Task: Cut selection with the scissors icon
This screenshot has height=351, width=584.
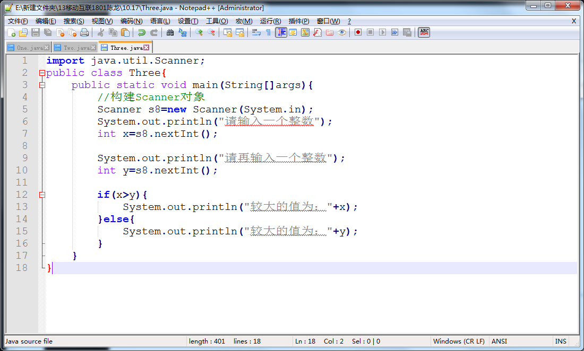Action: pyautogui.click(x=100, y=33)
